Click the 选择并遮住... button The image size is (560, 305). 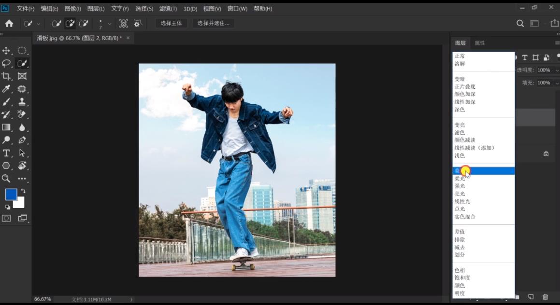[213, 23]
